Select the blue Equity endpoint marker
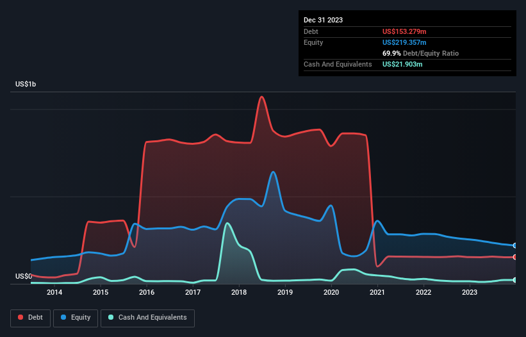The image size is (526, 337). tap(515, 245)
